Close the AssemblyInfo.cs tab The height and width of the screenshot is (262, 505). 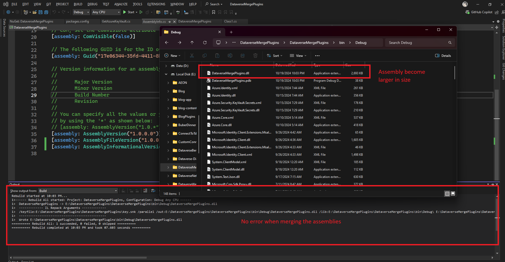pos(174,22)
